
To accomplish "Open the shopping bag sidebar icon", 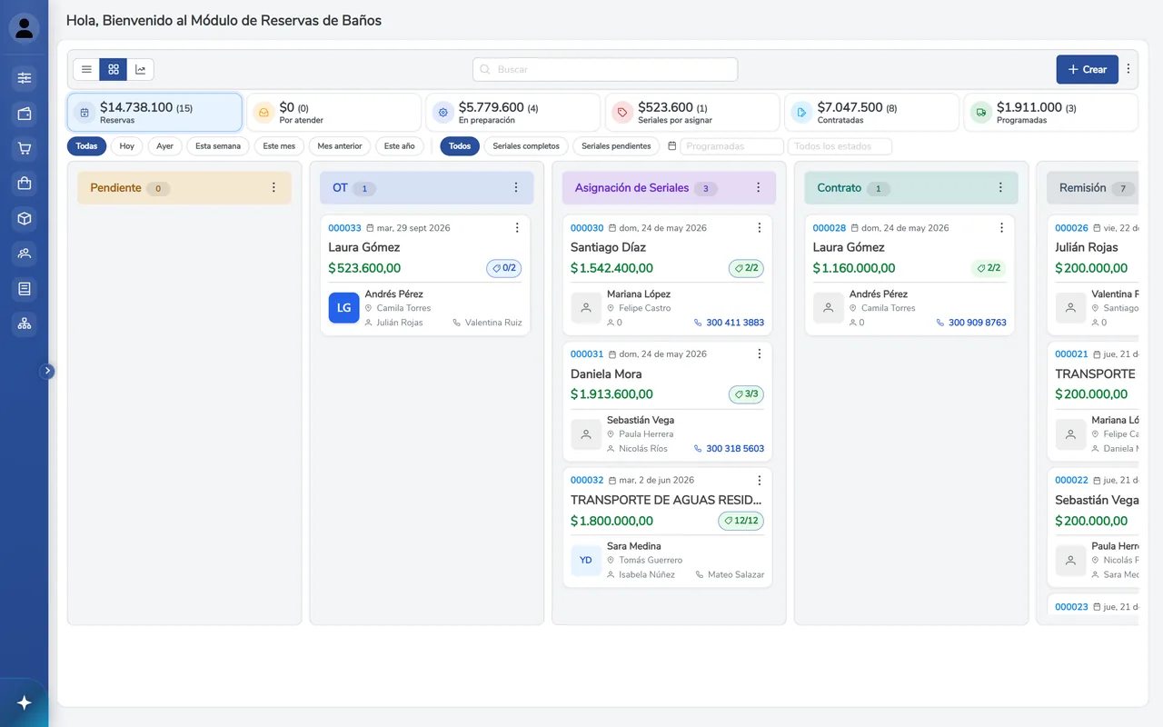I will pyautogui.click(x=25, y=184).
